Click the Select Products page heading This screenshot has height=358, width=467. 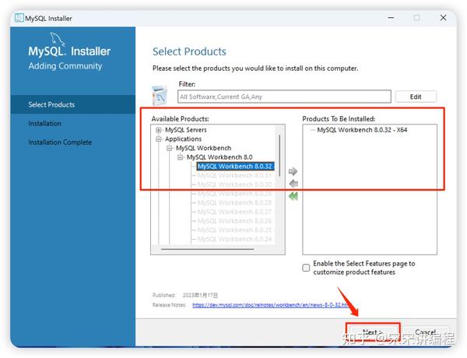pyautogui.click(x=189, y=51)
